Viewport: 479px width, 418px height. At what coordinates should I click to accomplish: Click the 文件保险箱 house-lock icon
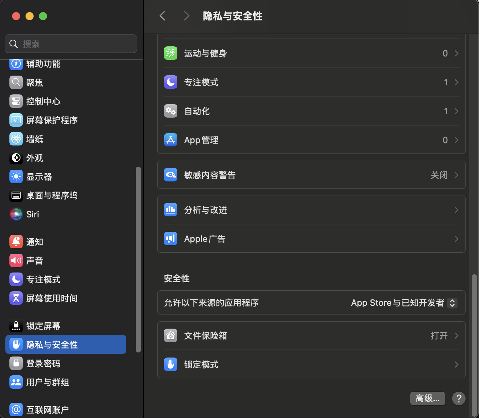(171, 336)
